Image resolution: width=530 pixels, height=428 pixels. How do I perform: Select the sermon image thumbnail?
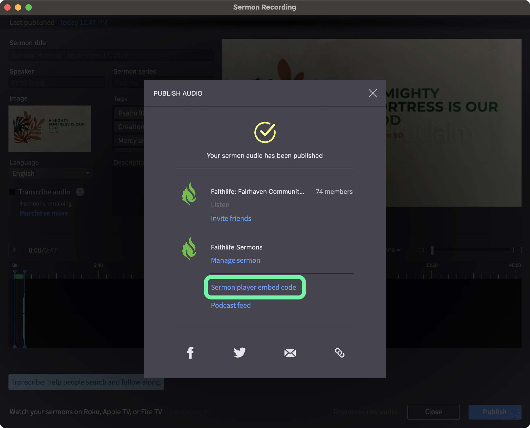click(50, 129)
